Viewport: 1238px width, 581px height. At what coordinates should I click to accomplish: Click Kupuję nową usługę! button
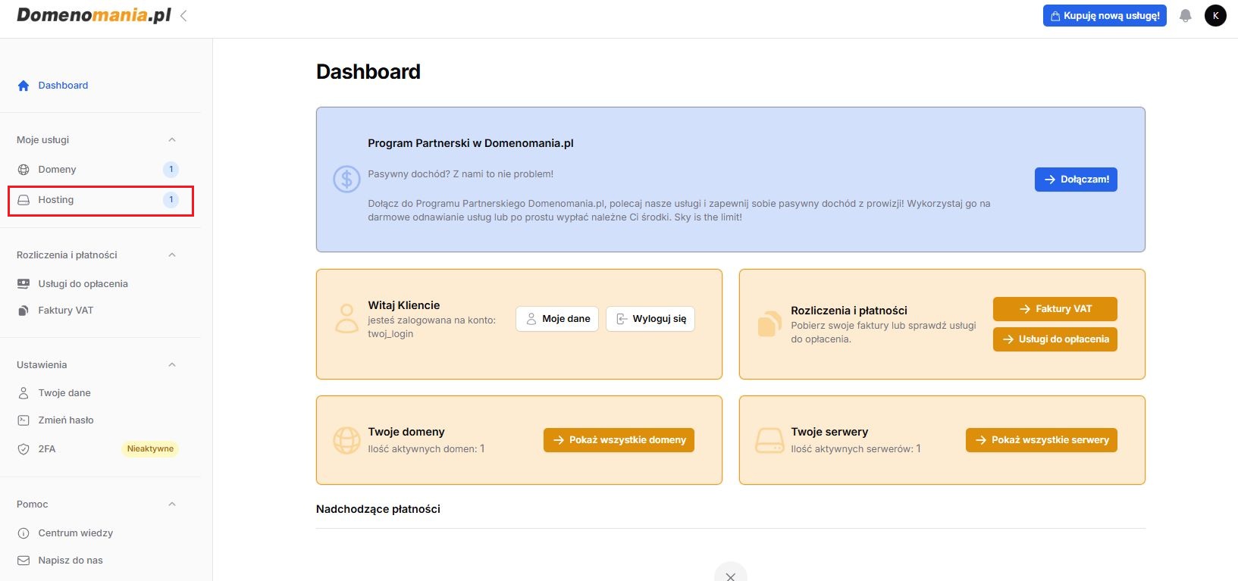click(x=1105, y=16)
